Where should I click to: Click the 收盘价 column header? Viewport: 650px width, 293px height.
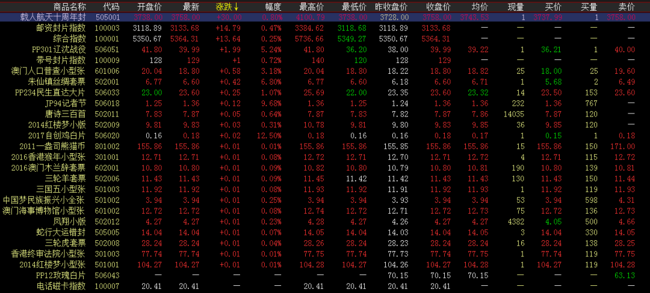click(438, 7)
